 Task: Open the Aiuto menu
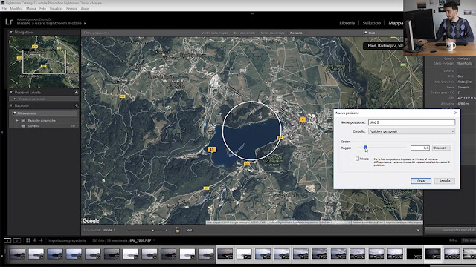pos(85,8)
